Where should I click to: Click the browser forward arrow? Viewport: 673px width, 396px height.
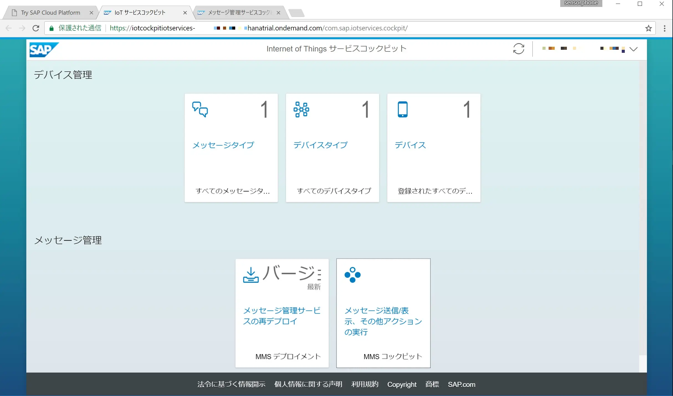coord(22,28)
